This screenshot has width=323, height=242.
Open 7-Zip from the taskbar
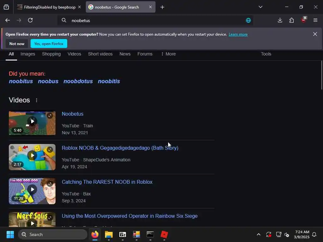point(123,234)
